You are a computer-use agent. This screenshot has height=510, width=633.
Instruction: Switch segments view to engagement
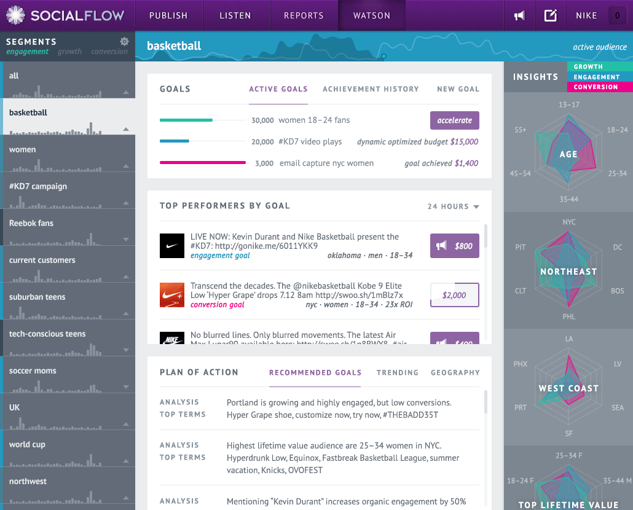coord(27,52)
